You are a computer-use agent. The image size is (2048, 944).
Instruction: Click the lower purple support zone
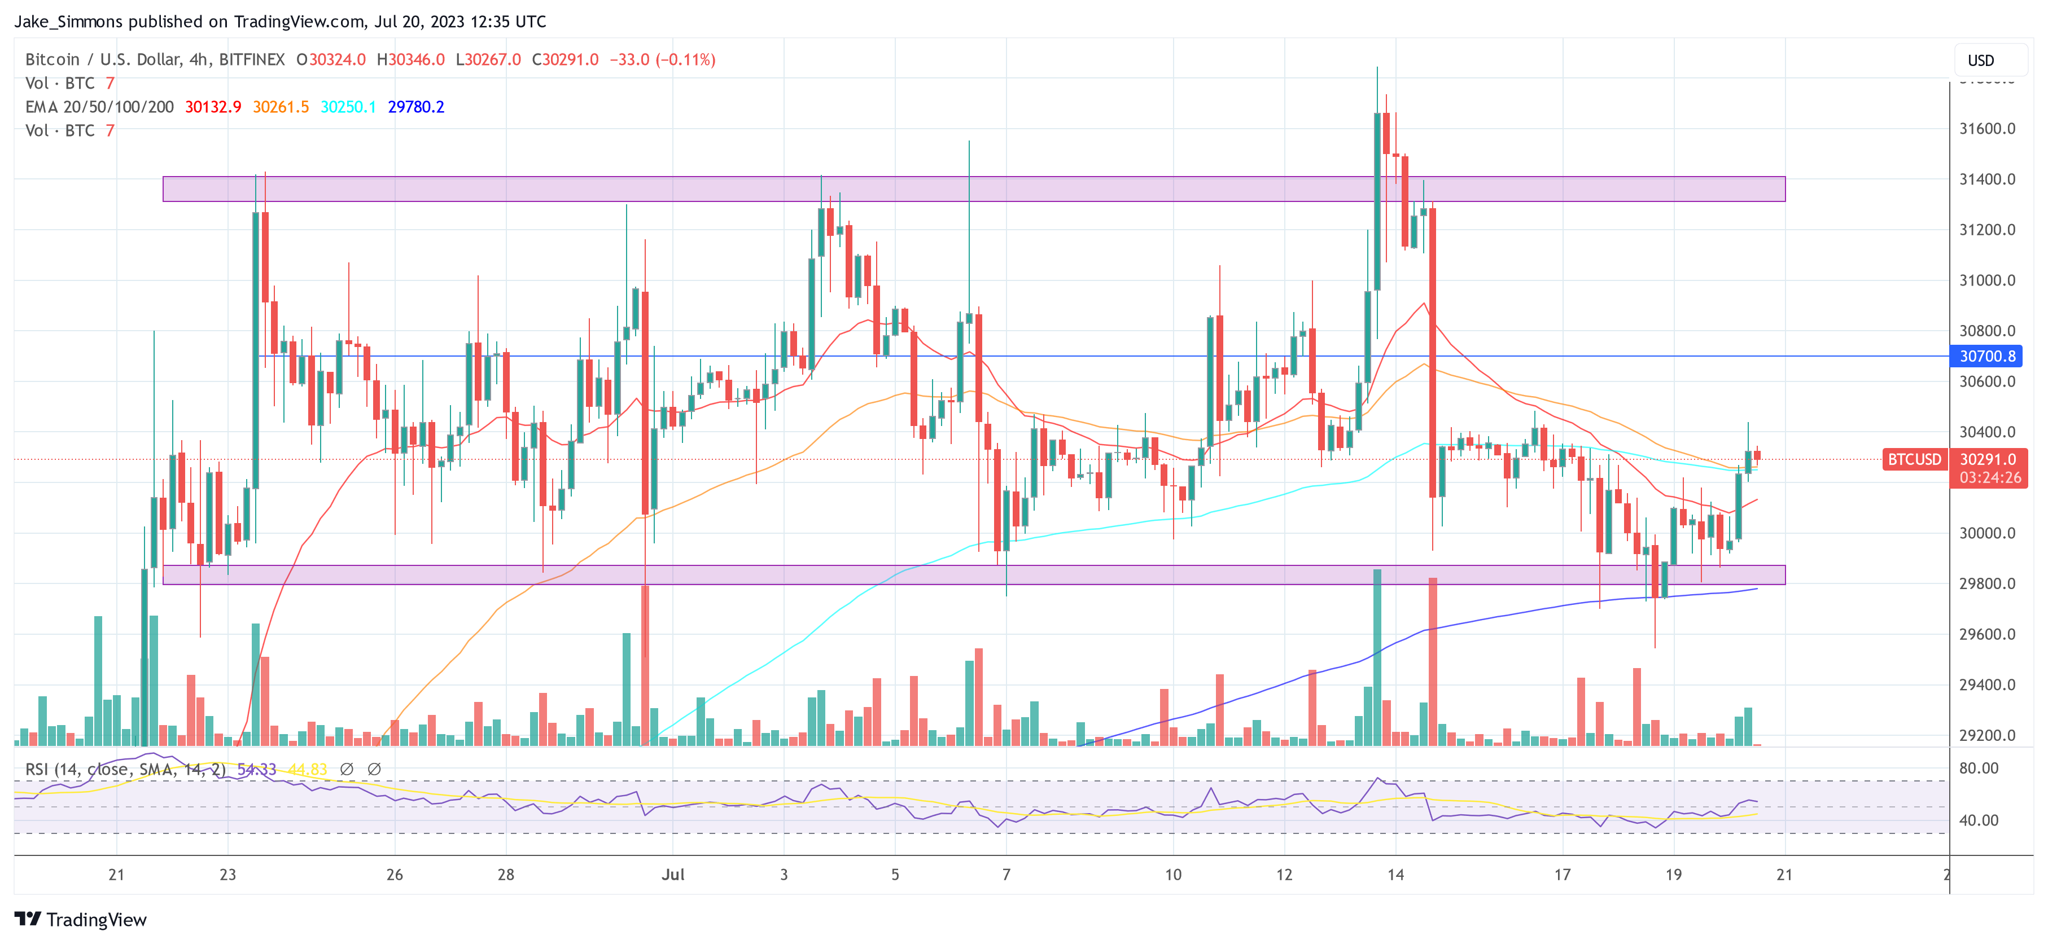(x=974, y=576)
